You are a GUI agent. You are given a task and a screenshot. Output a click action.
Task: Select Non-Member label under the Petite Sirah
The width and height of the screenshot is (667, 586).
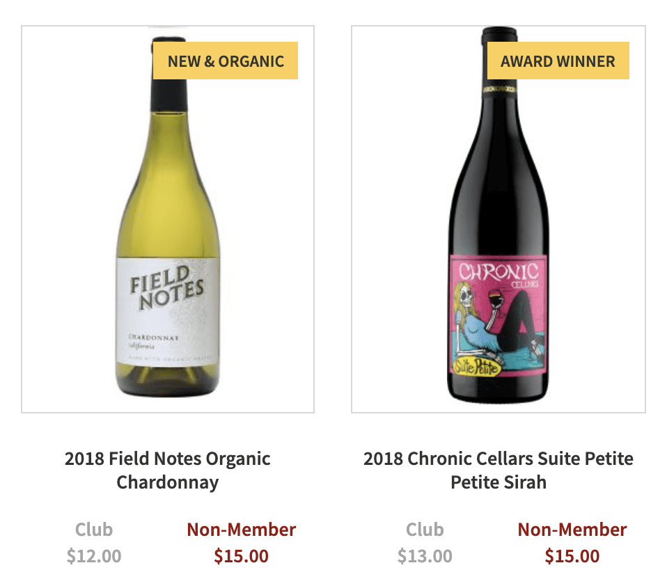point(572,530)
